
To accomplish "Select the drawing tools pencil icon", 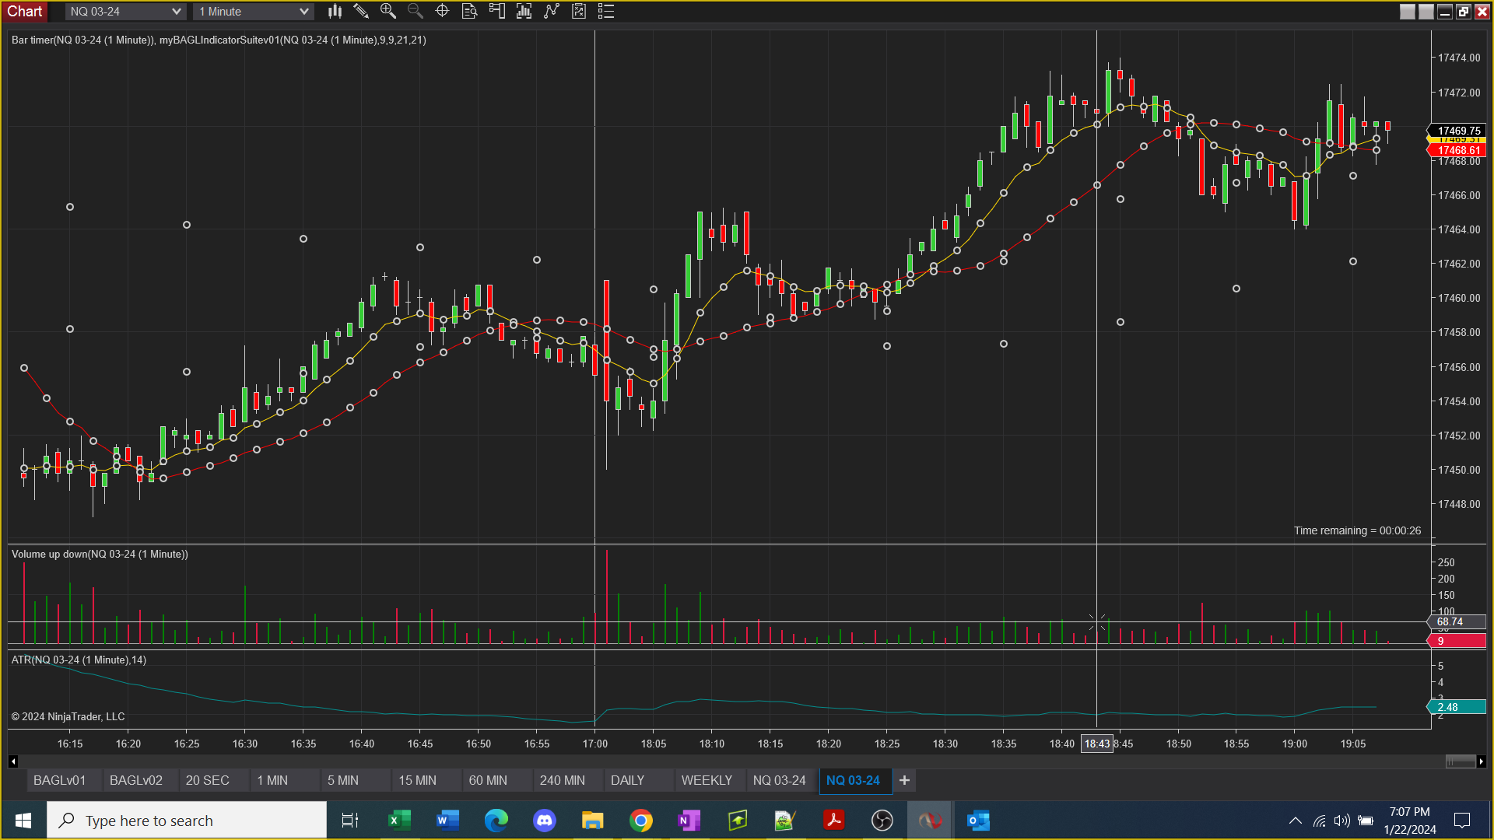I will [361, 11].
